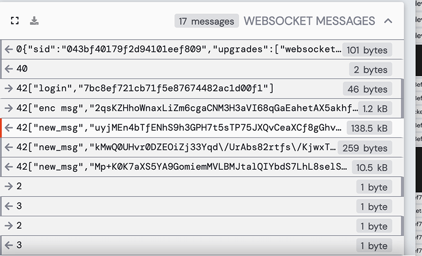Click the sent-arrow icon on login message
This screenshot has height=256, width=422.
[x=8, y=89]
